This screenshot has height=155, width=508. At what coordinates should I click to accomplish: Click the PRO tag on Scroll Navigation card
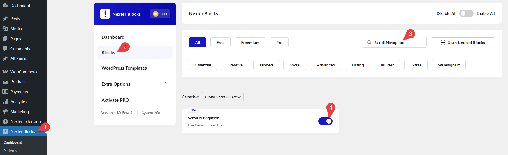(x=193, y=110)
